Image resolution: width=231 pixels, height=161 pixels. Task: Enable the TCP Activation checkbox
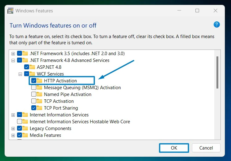(x=34, y=101)
